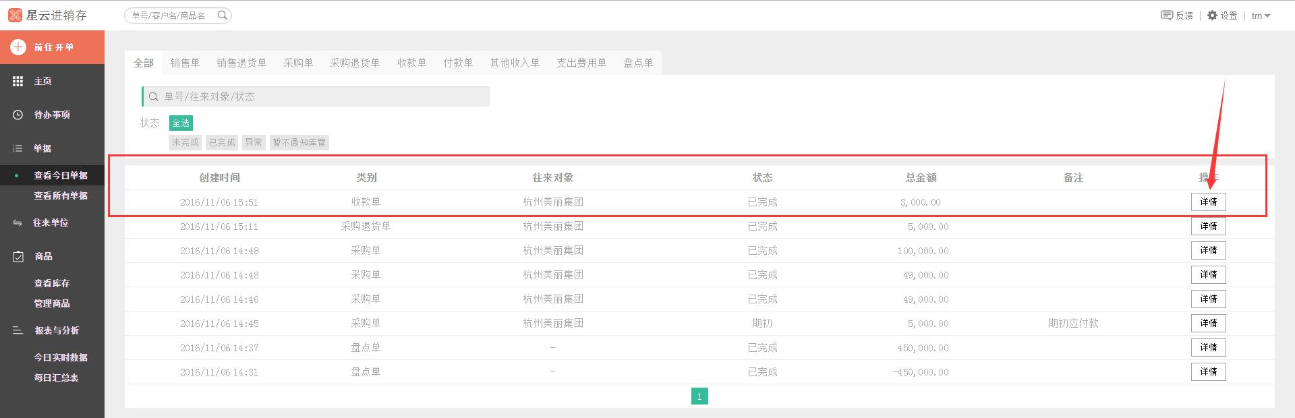Viewport: 1295px width, 418px height.
Task: Click the 主页 grid icon in sidebar
Action: 18,81
